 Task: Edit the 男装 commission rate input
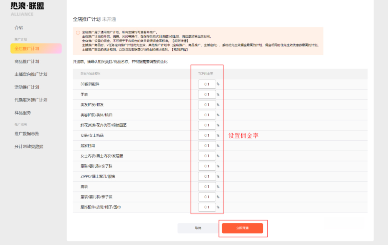point(207,186)
